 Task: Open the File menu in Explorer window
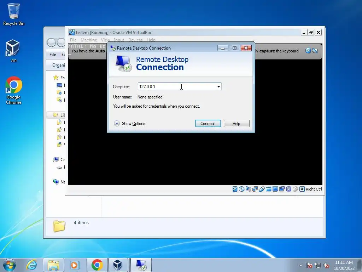tap(53, 55)
